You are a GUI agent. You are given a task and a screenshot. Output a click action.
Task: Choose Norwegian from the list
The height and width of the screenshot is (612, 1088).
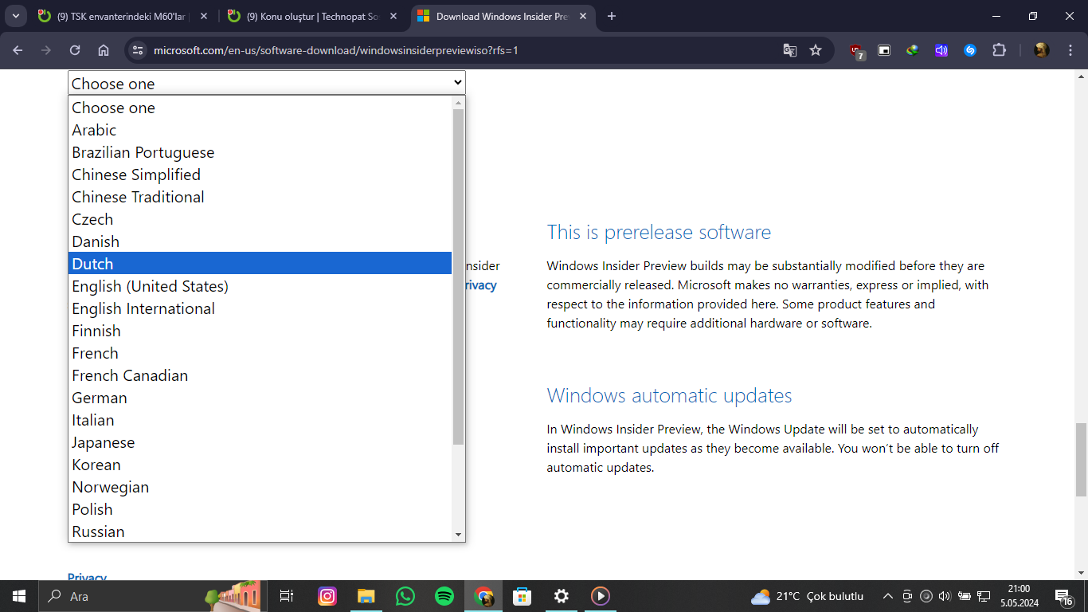pyautogui.click(x=260, y=487)
